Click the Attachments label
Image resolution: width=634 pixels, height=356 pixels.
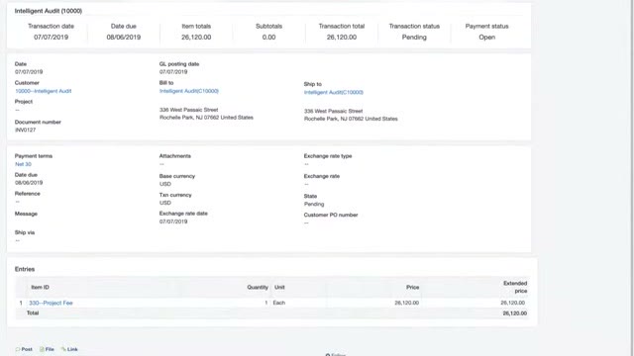[x=175, y=156]
